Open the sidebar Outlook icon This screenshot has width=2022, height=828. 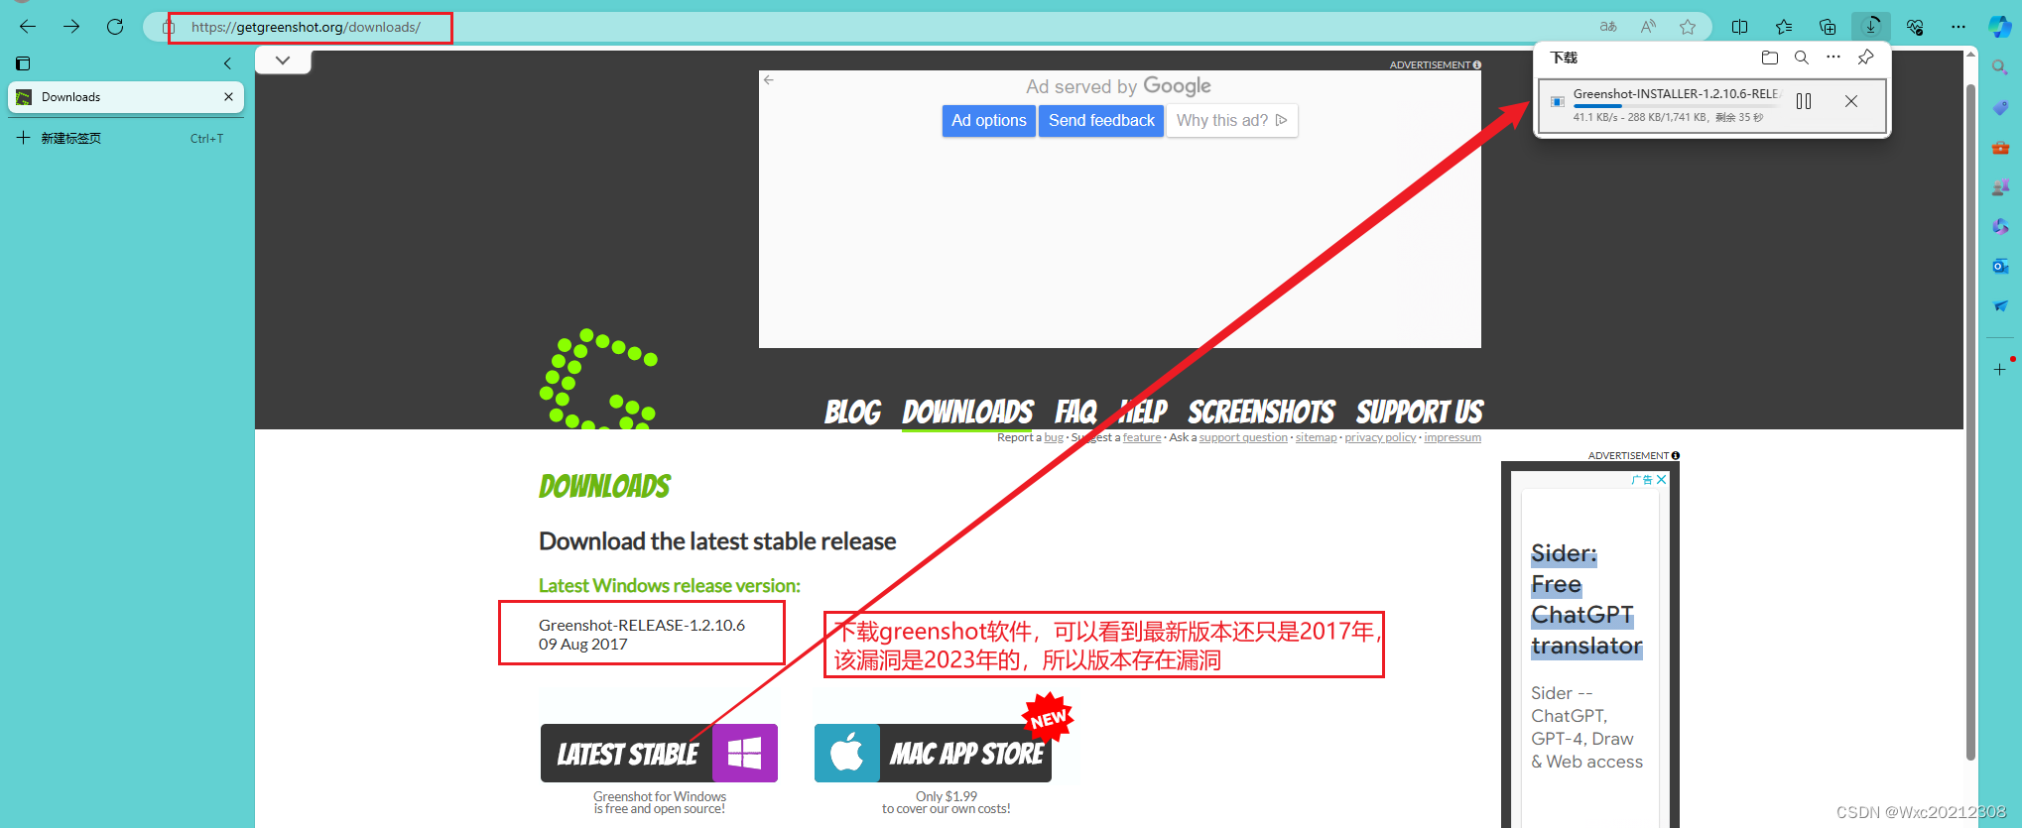click(2000, 266)
